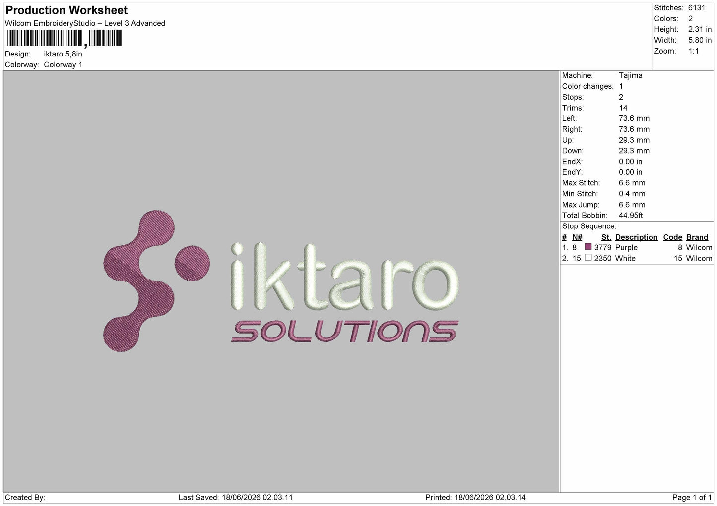Click the Stops value 2
This screenshot has height=506, width=717.
621,97
